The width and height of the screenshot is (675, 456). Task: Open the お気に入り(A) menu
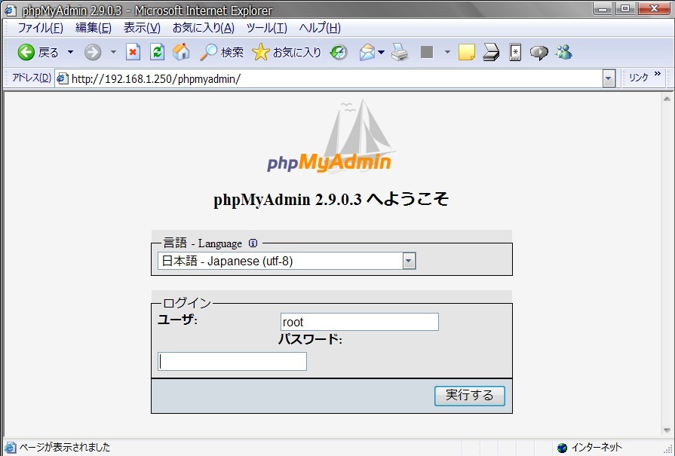coord(204,28)
